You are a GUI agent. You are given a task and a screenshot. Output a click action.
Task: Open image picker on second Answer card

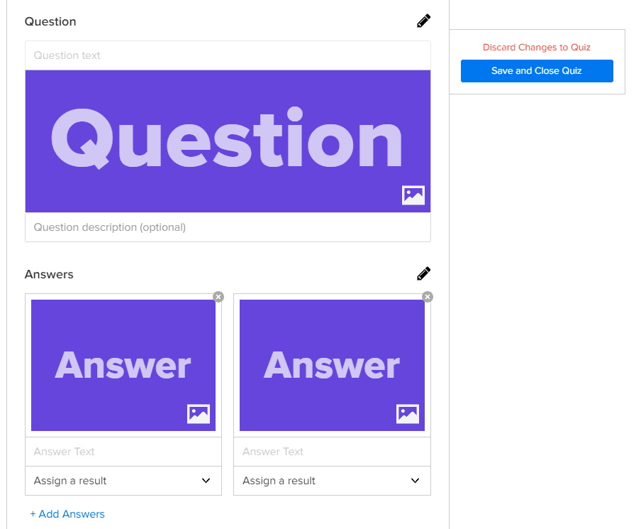point(407,414)
